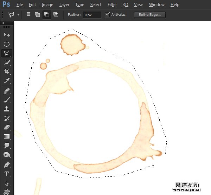Click the Refine Edge button
The height and width of the screenshot is (195, 211).
[x=149, y=15]
